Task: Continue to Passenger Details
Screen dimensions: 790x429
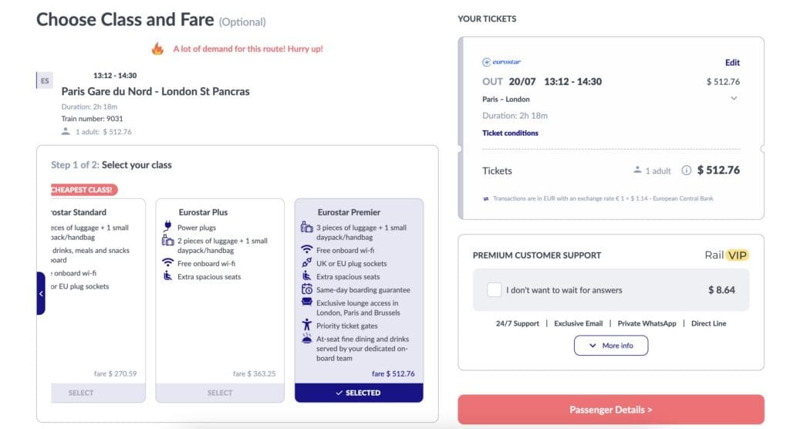Action: coord(611,410)
